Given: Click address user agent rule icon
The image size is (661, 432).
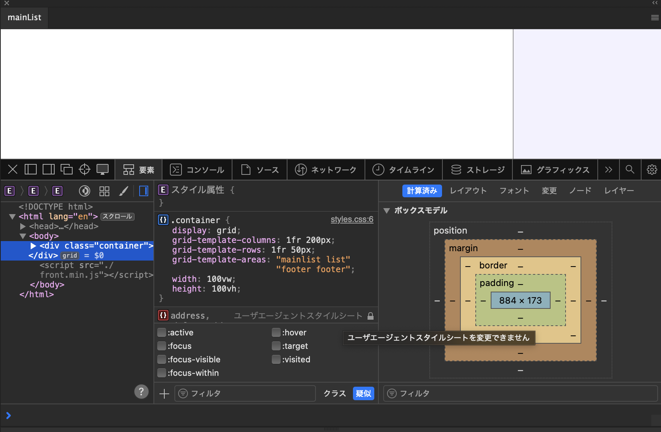Looking at the screenshot, I should [x=163, y=316].
